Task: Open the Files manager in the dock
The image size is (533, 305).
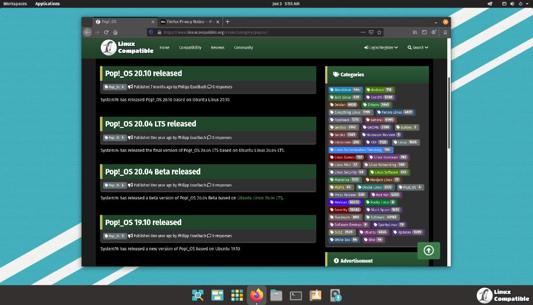Action: point(276,295)
